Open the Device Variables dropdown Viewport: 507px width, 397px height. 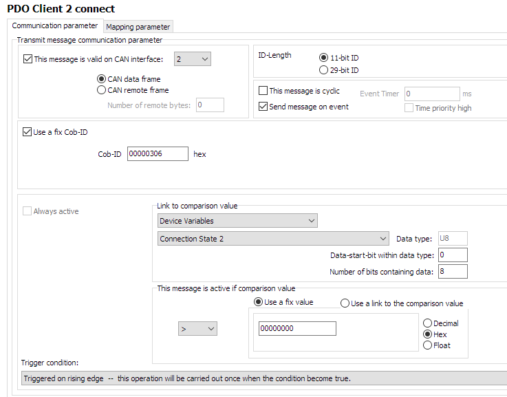point(237,221)
